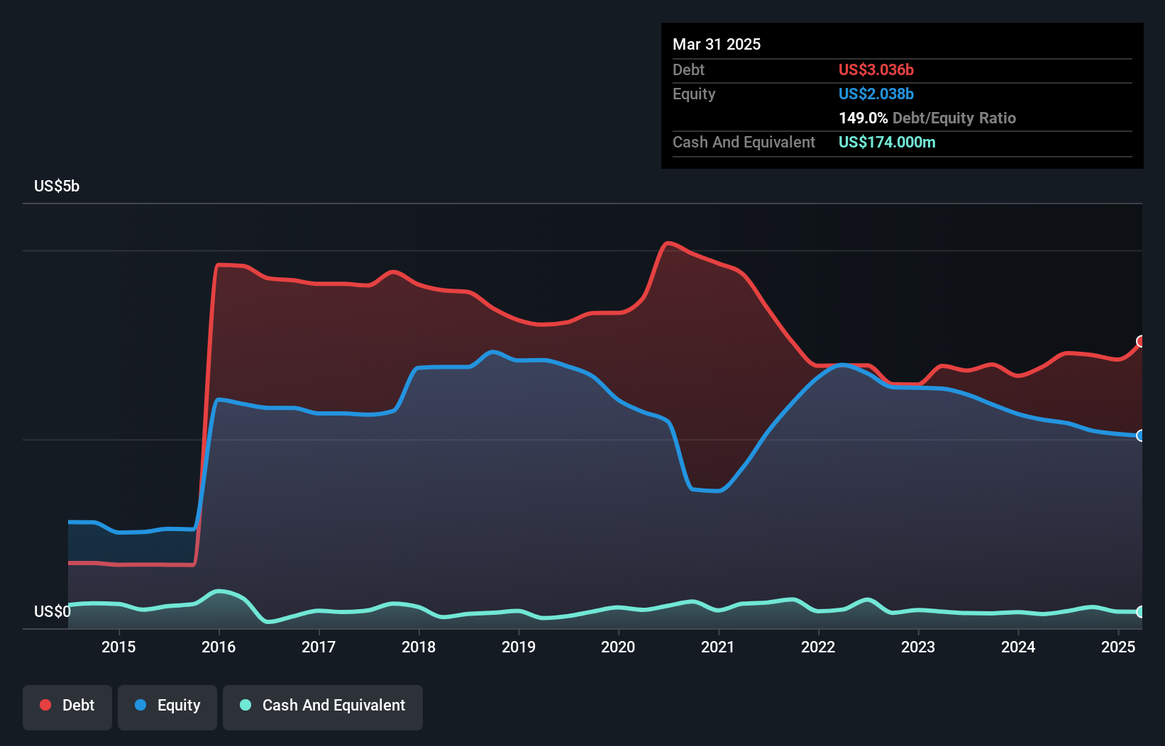Click the 2024 x-axis label
The image size is (1165, 746).
point(1018,647)
